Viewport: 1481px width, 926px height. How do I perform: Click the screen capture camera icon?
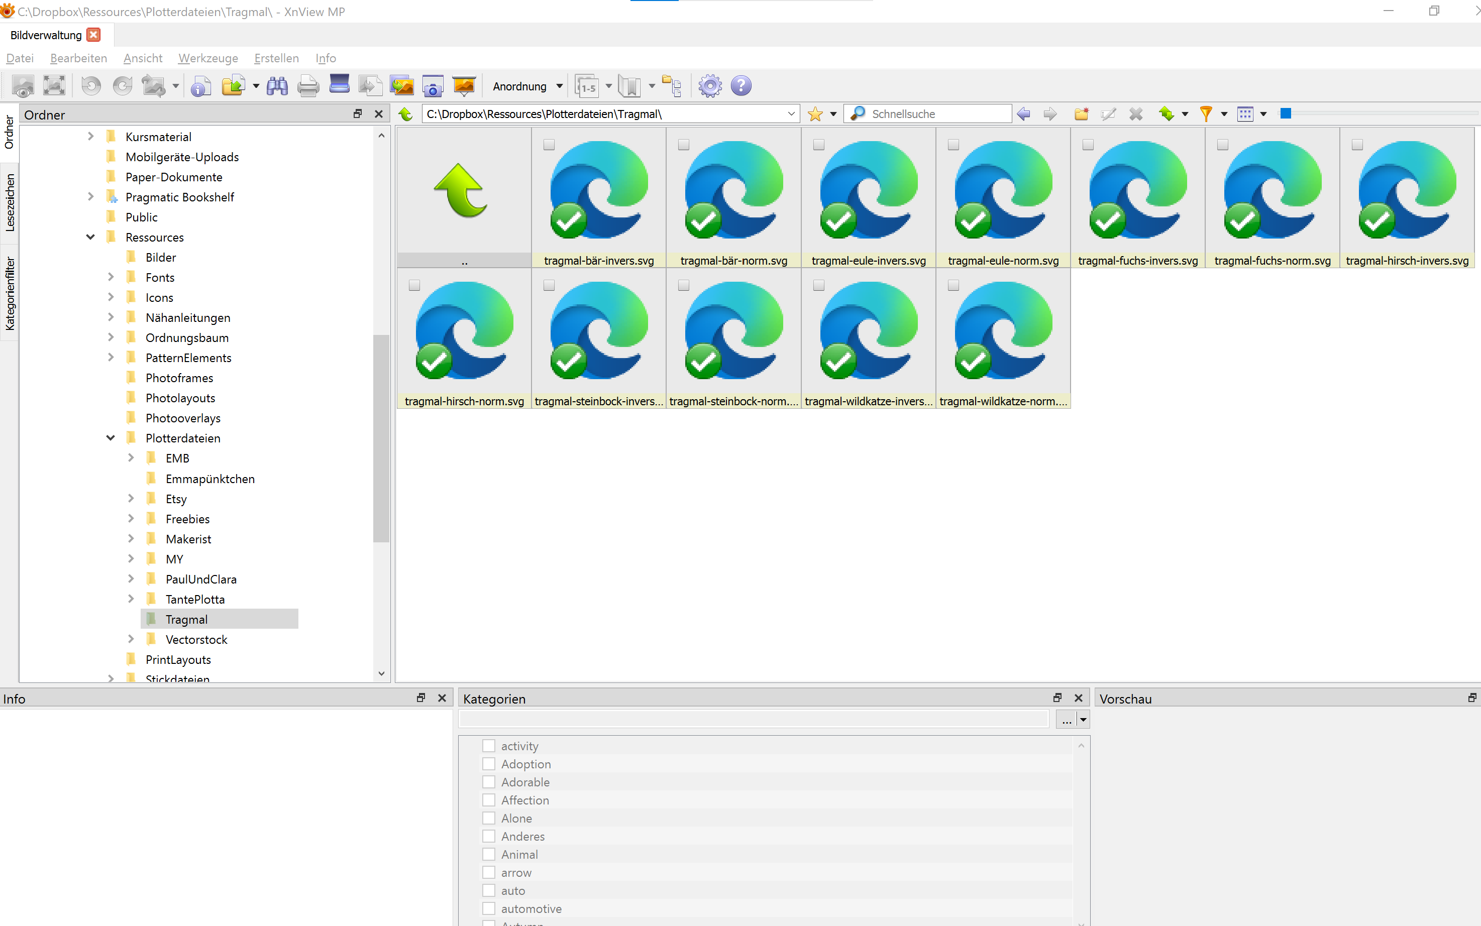[x=433, y=86]
